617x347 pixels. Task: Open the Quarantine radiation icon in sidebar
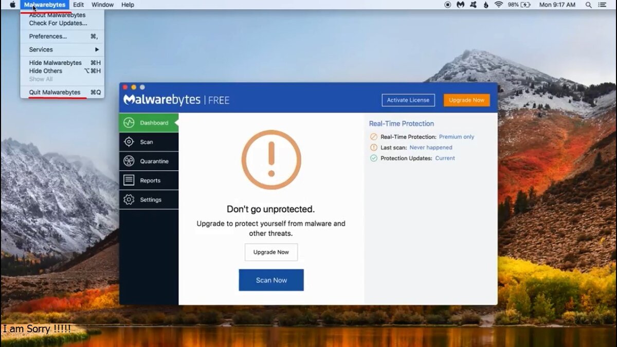click(129, 161)
